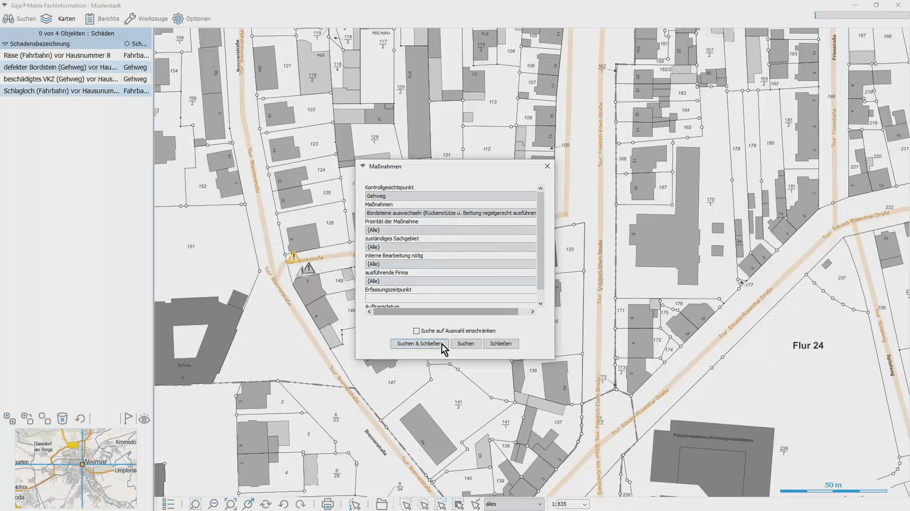Click the 'Schließen' button in dialog
Viewport: 910px width, 511px height.
point(500,344)
